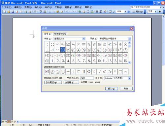This screenshot has height=126, width=165.
Task: Pick recently used ③ symbol
Action: 52,72
